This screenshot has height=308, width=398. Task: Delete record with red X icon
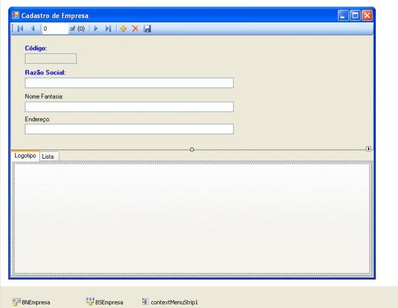(135, 29)
